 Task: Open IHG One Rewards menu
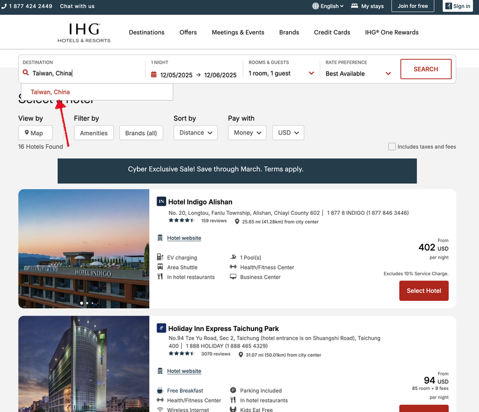pyautogui.click(x=392, y=33)
